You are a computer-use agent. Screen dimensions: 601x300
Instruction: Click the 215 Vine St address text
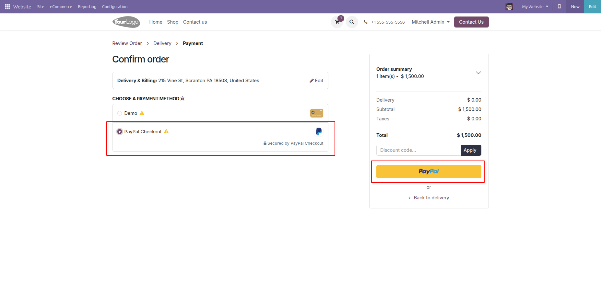pyautogui.click(x=209, y=81)
